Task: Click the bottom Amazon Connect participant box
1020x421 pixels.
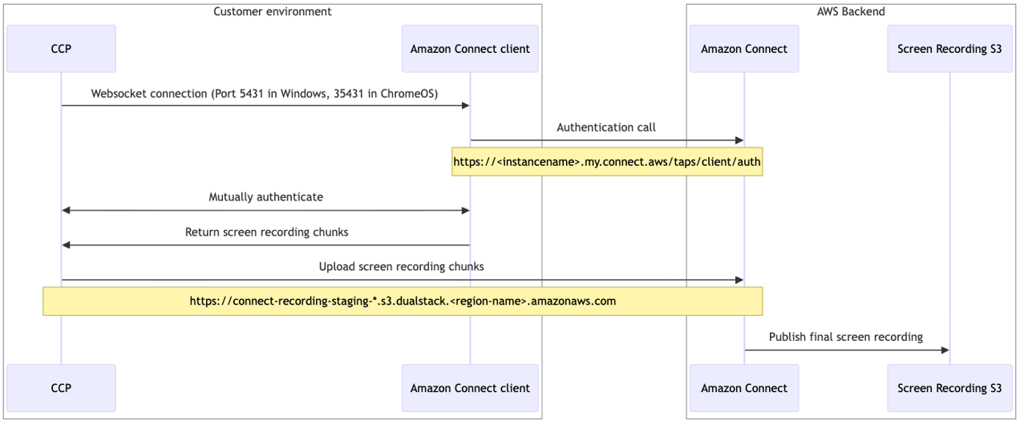Action: pos(744,388)
